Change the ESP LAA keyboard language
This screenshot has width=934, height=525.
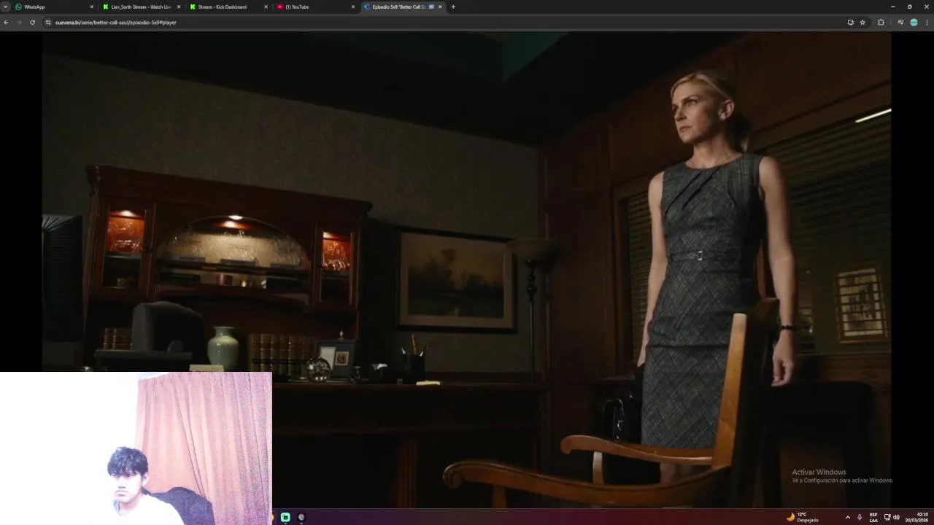[873, 517]
